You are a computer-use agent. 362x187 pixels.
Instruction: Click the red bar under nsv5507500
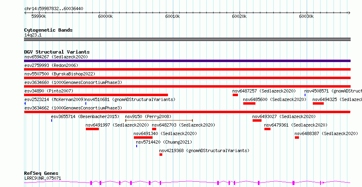click(x=187, y=78)
